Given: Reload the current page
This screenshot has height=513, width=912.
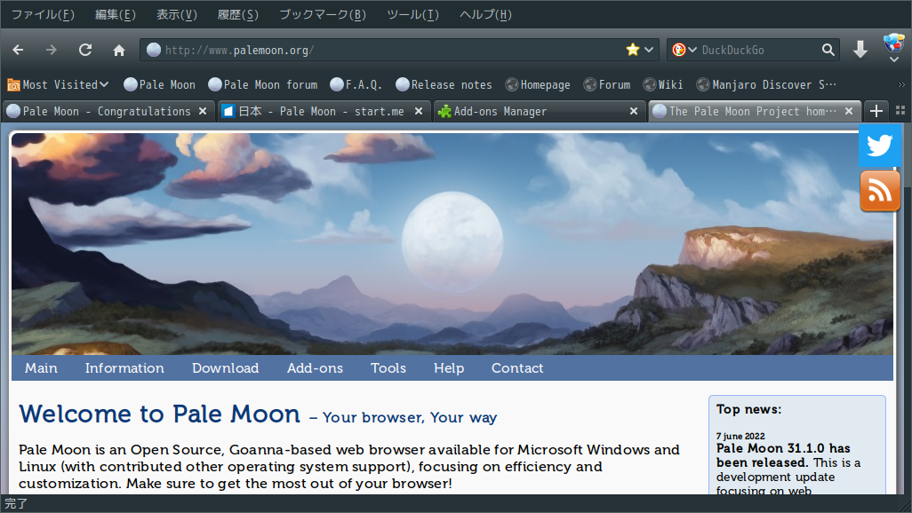Looking at the screenshot, I should (x=85, y=50).
